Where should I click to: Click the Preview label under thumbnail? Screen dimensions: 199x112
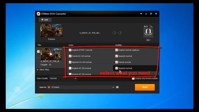tap(52, 39)
